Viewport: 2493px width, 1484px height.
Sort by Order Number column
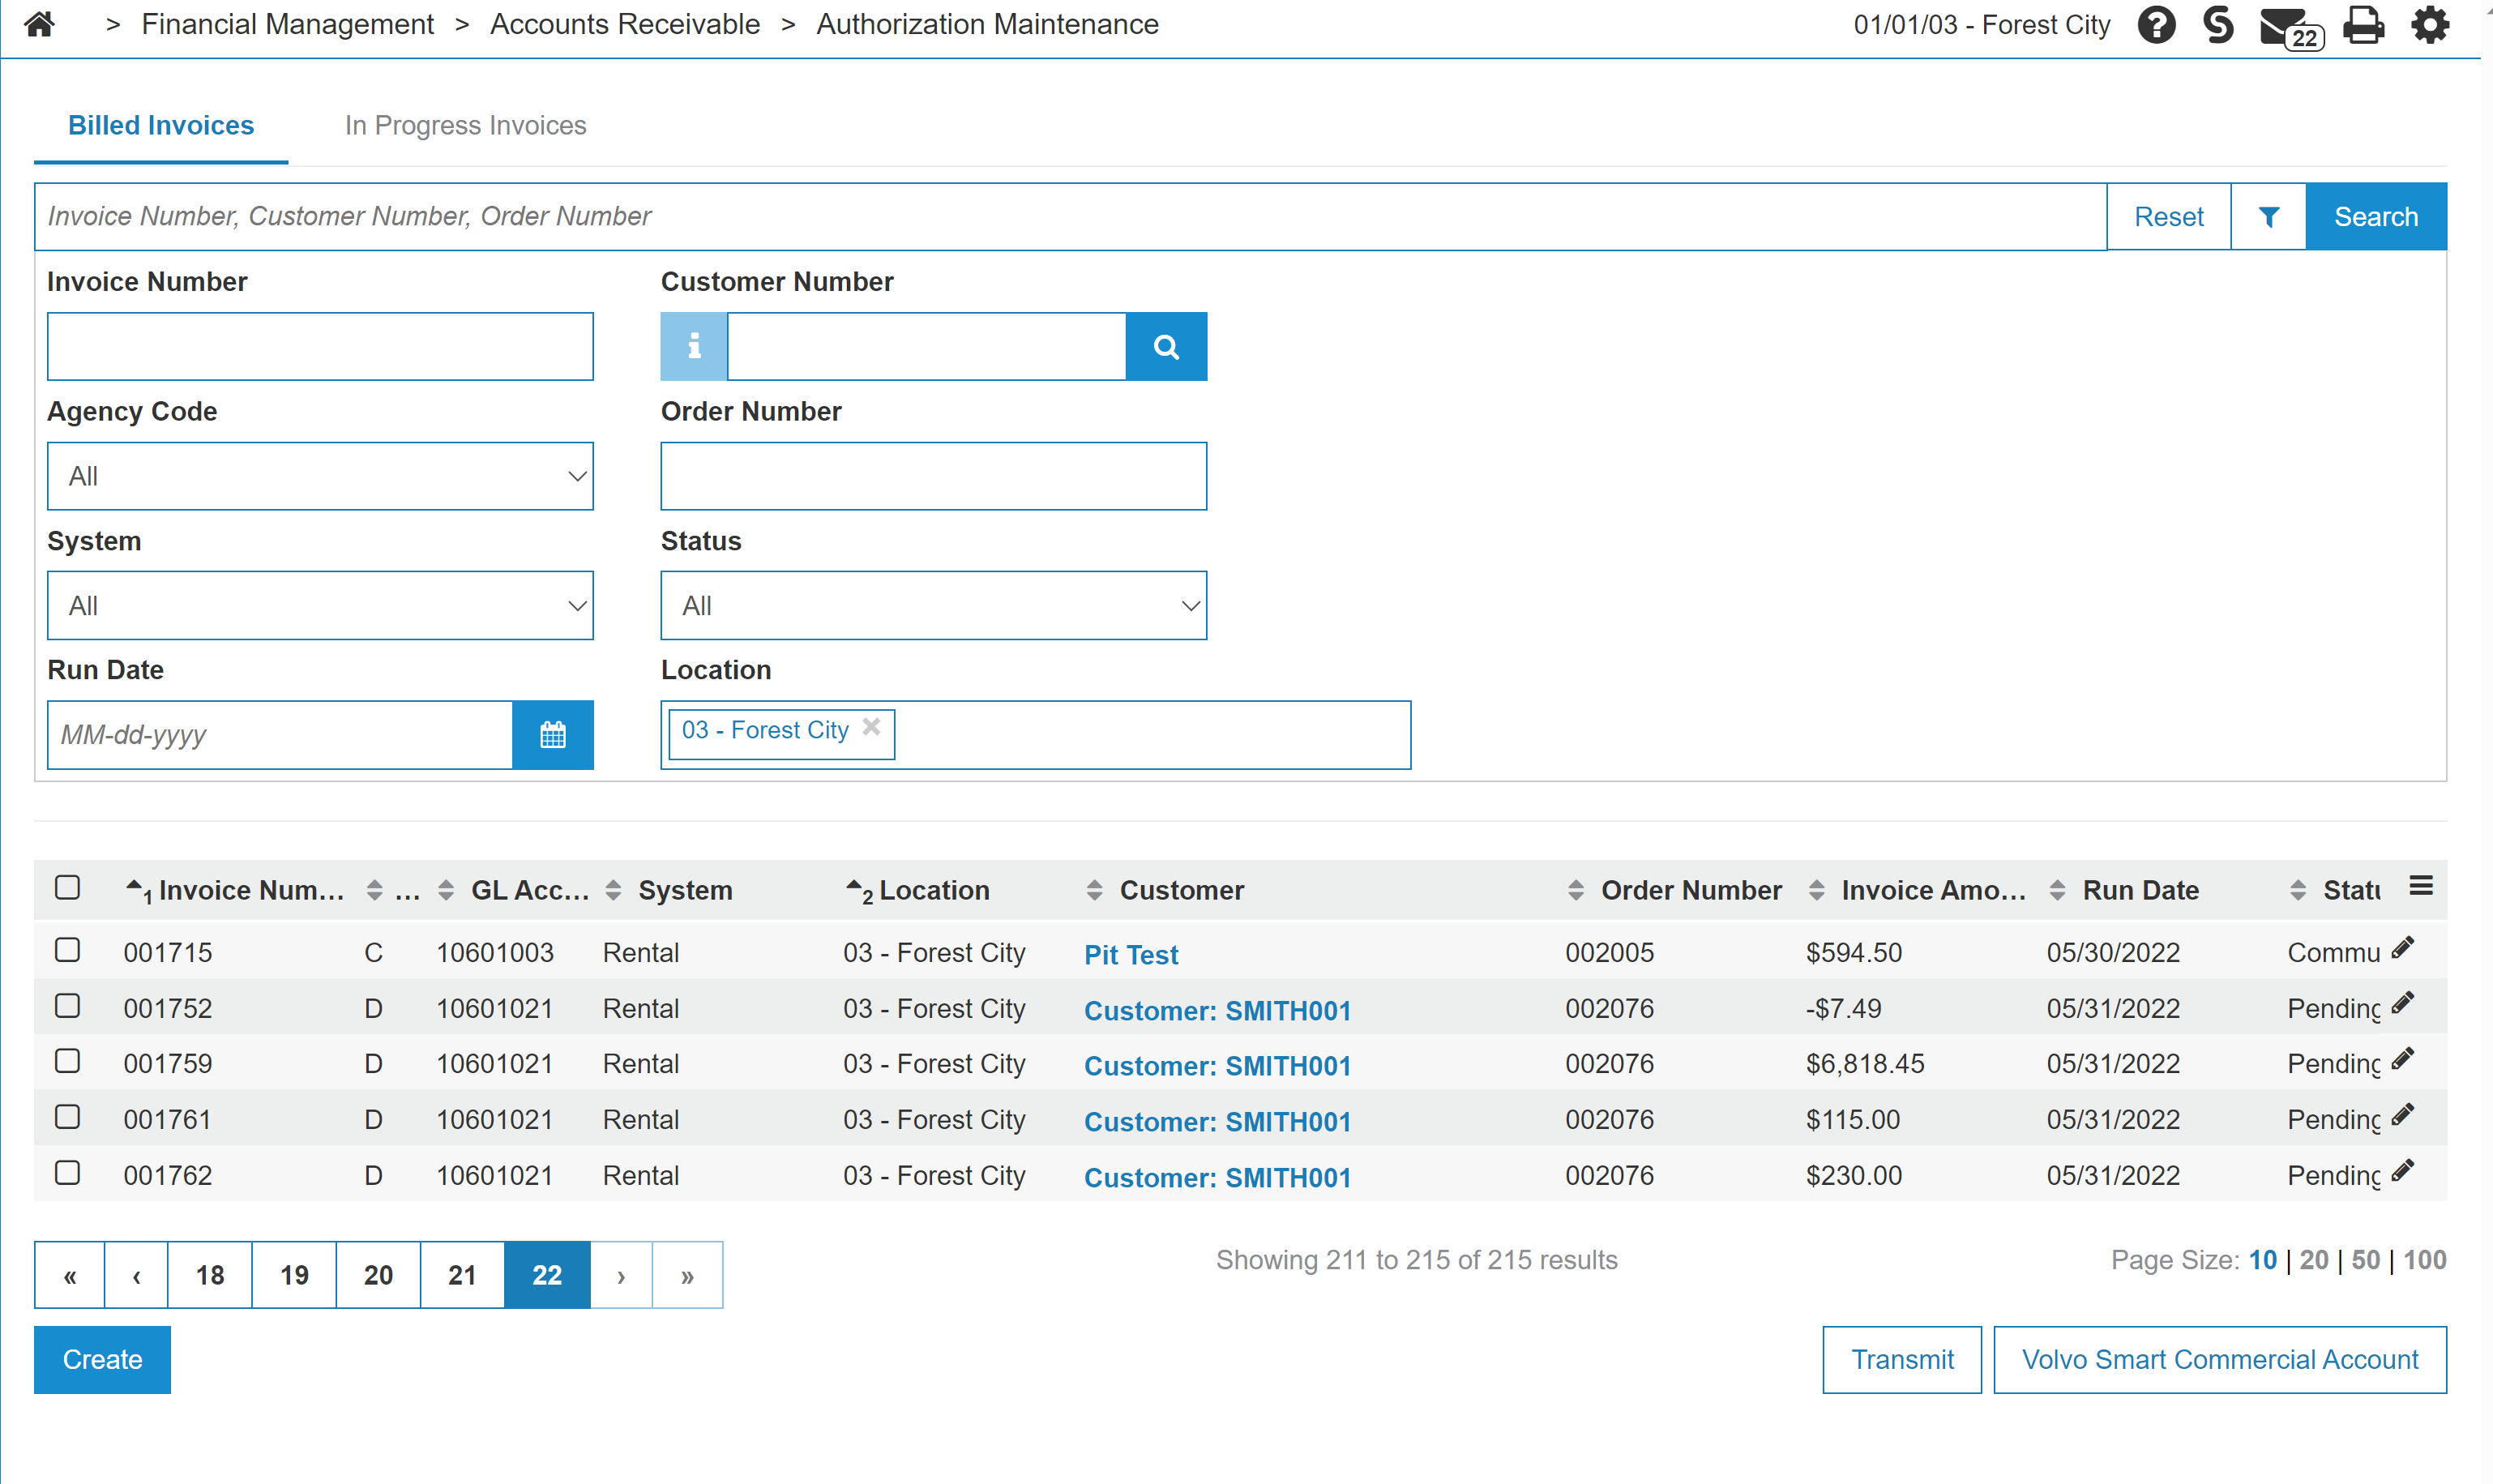coord(1675,890)
